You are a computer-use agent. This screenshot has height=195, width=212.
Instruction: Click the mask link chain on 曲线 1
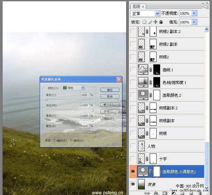coord(150,70)
